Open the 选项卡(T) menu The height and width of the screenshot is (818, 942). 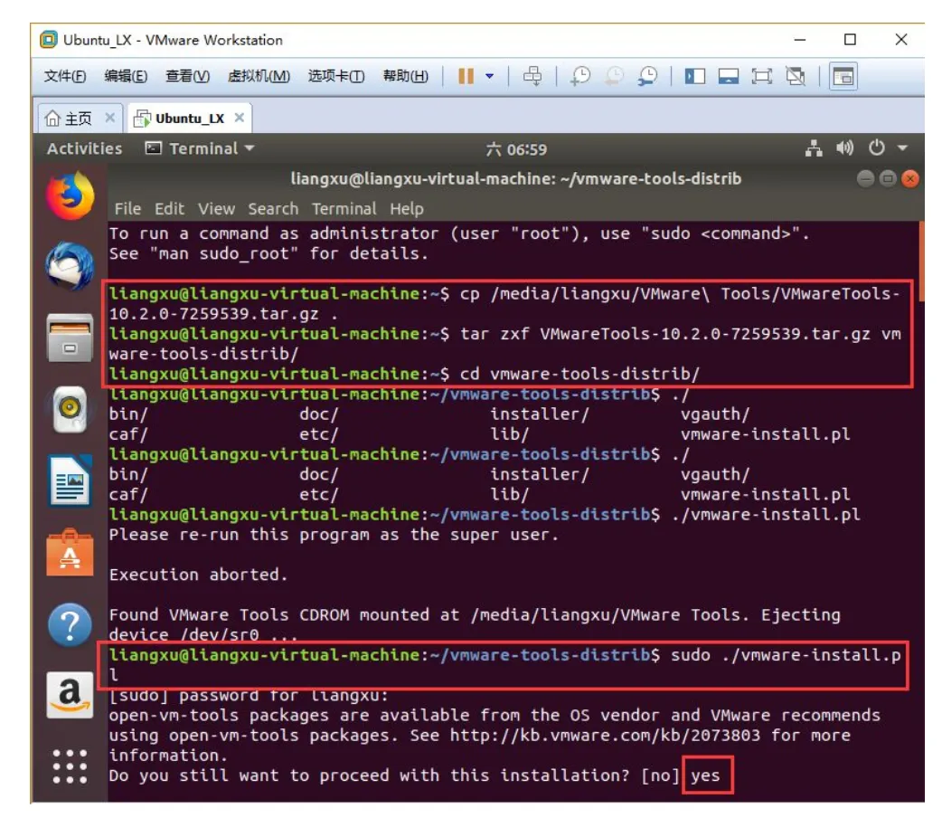[335, 76]
